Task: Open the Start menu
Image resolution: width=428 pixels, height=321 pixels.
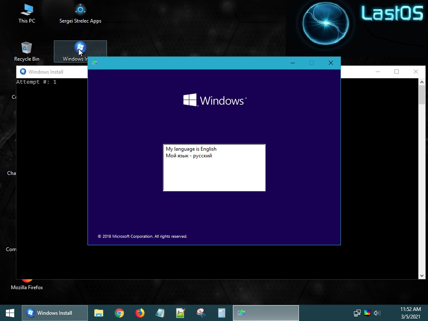Action: click(x=10, y=313)
